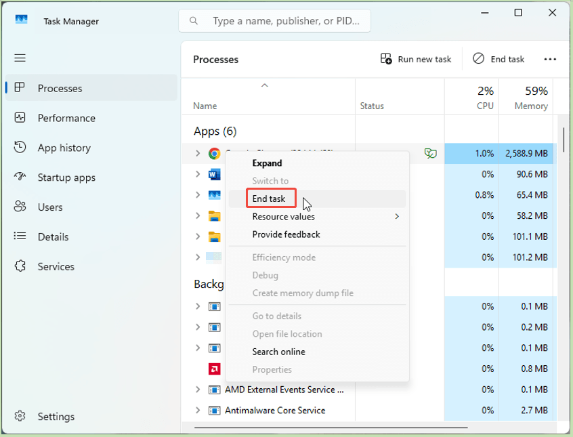Expand the Task Manager process row
This screenshot has width=573, height=437.
198,195
